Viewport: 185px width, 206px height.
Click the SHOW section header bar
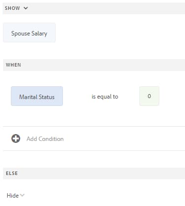pos(94,8)
